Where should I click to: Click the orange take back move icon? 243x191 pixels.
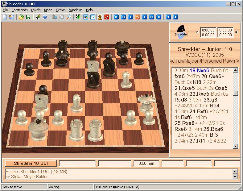click(137, 17)
